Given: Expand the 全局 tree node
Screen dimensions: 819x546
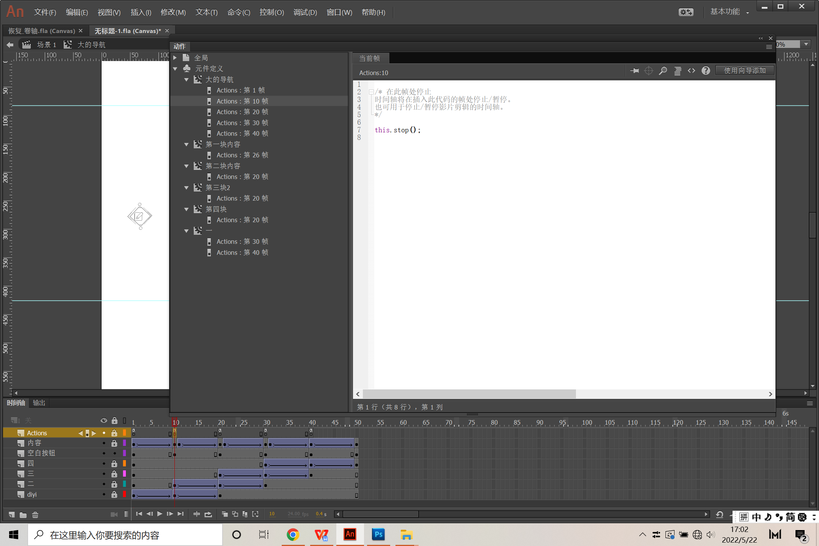Looking at the screenshot, I should [x=175, y=58].
